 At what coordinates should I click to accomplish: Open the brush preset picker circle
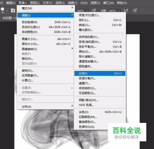(x=2, y=9)
